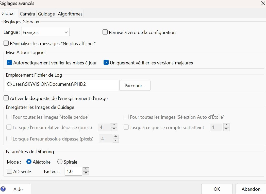Switch to the Caméra tab
266x194 pixels.
pyautogui.click(x=27, y=14)
